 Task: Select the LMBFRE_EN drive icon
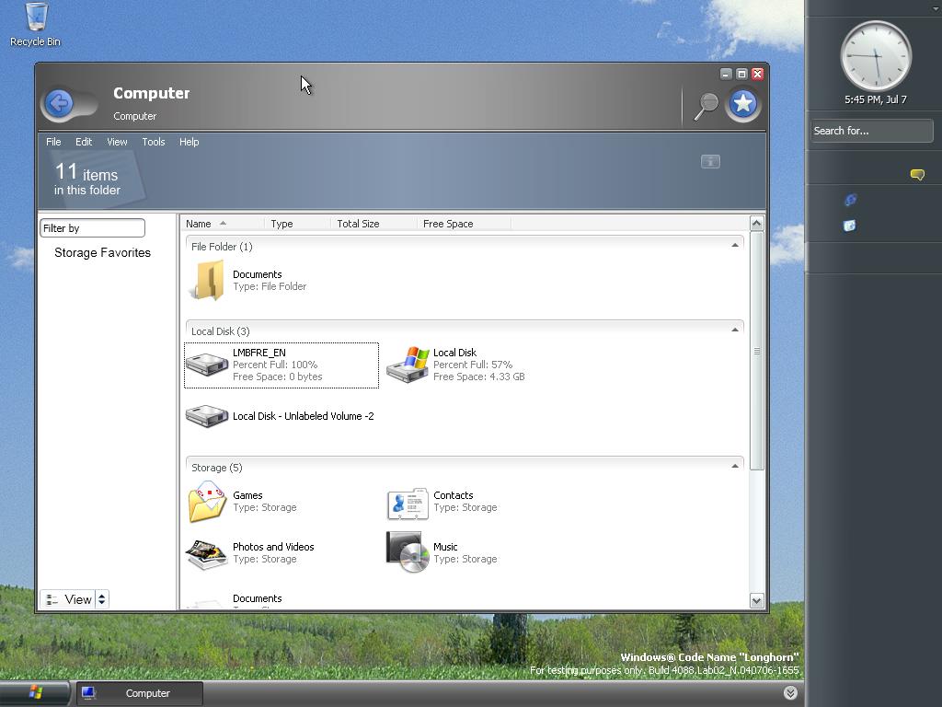point(207,365)
